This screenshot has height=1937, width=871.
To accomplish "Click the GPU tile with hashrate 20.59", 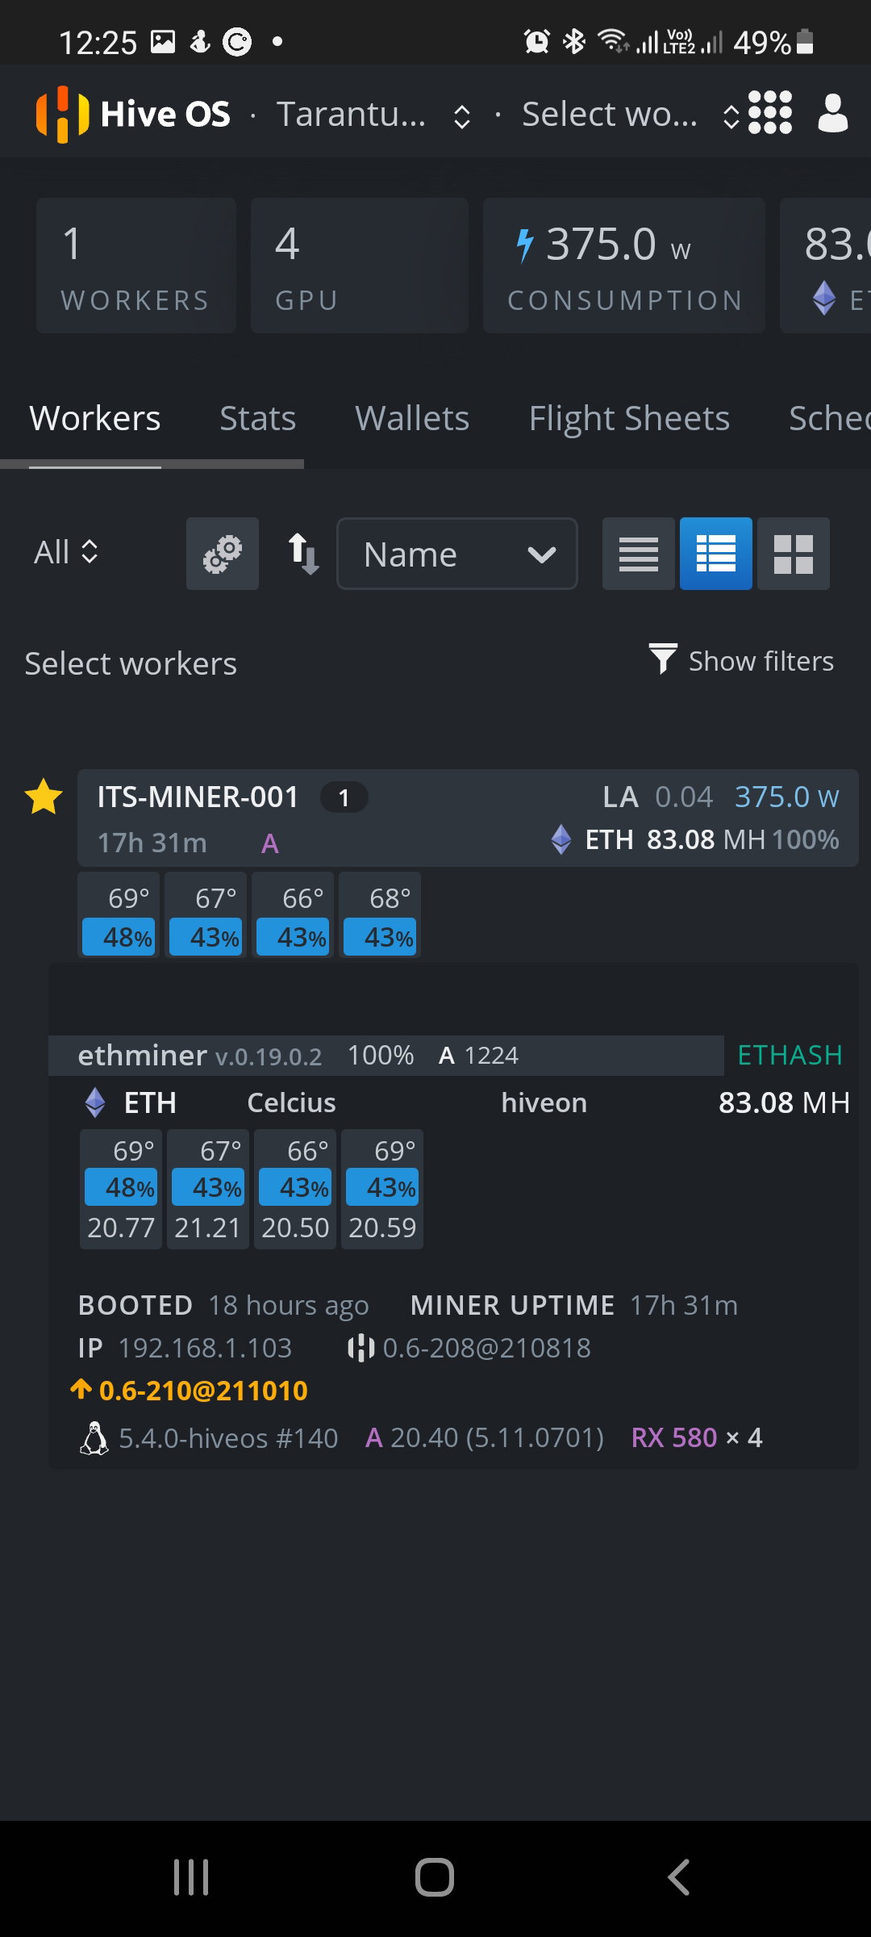I will (382, 1190).
